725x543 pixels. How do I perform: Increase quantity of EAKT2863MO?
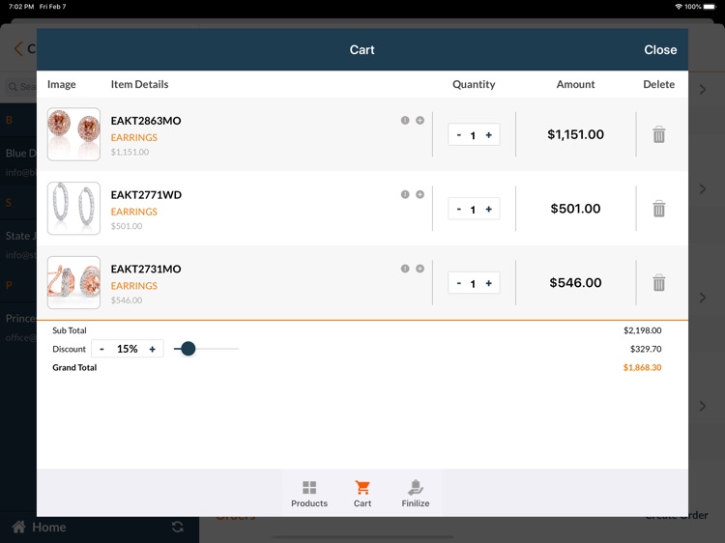[x=489, y=135]
